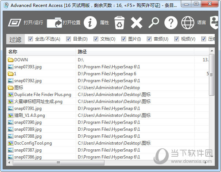The width and height of the screenshot is (221, 172).
Task: Click the Filter (过滤) label button
Action: (x=15, y=39)
